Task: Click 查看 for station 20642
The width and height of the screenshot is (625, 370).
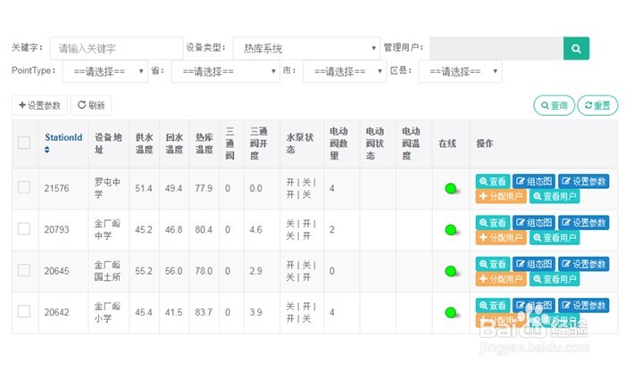Action: (x=493, y=306)
